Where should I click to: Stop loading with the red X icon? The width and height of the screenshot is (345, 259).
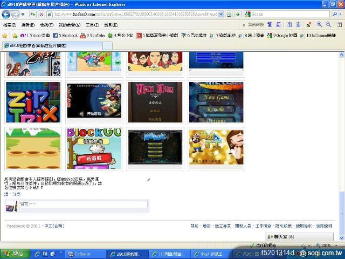tap(41, 15)
